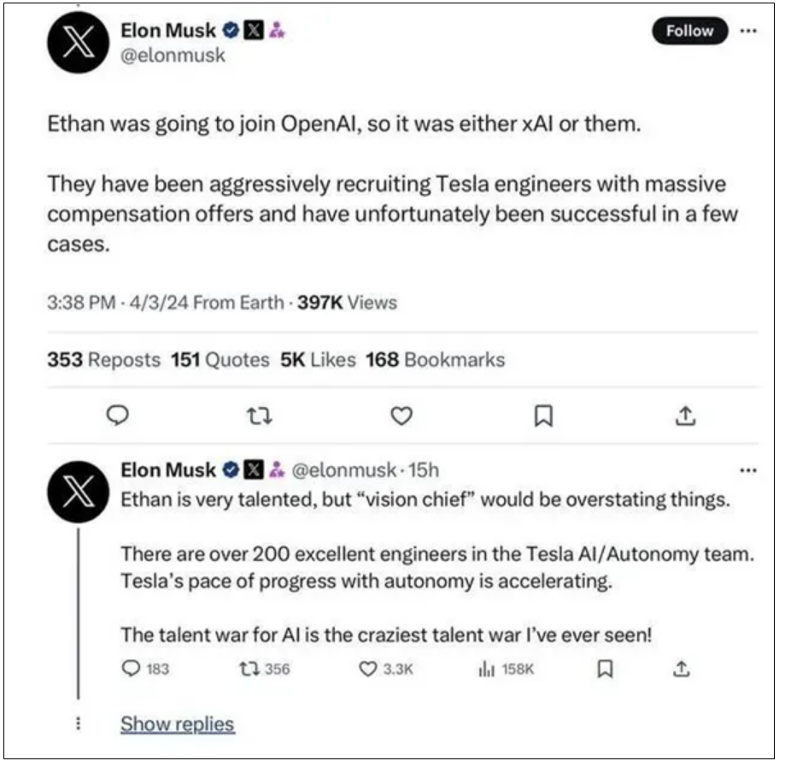Viewport: 785px width, 761px height.
Task: Share the main post via the share icon
Action: 685,416
